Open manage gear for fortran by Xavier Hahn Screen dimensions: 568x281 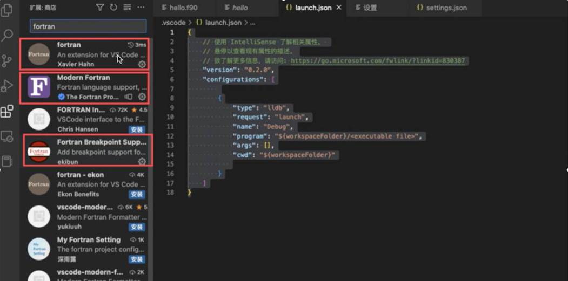point(142,64)
